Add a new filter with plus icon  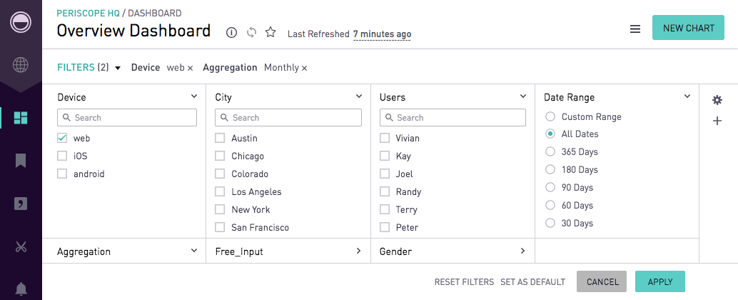tap(717, 121)
